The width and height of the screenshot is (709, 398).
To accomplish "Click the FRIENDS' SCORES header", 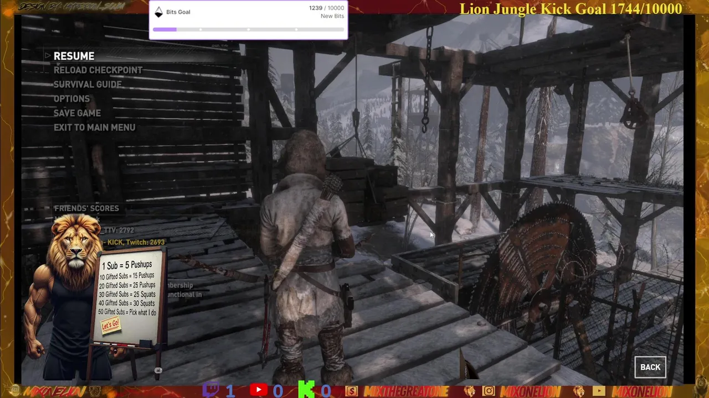I will [x=86, y=208].
